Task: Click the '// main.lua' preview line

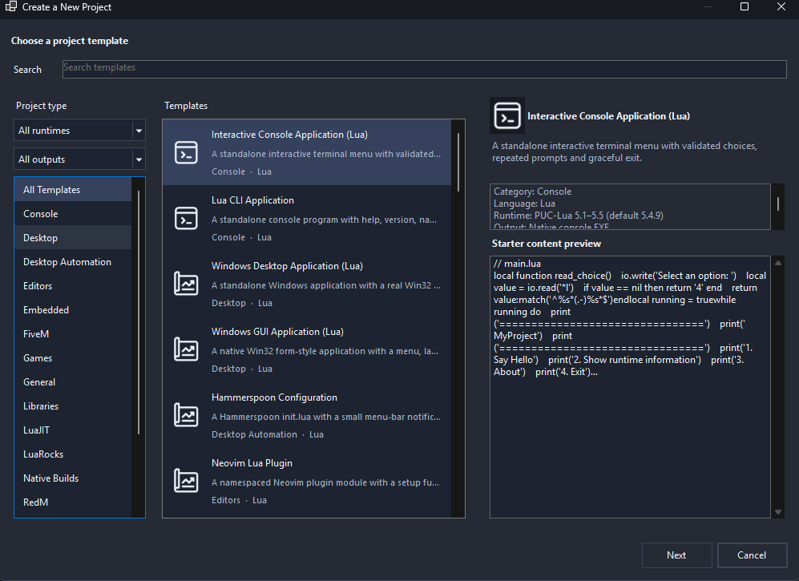Action: pyautogui.click(x=517, y=264)
